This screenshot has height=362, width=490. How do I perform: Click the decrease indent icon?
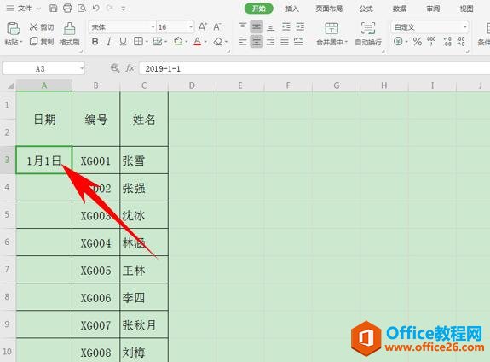coord(285,27)
